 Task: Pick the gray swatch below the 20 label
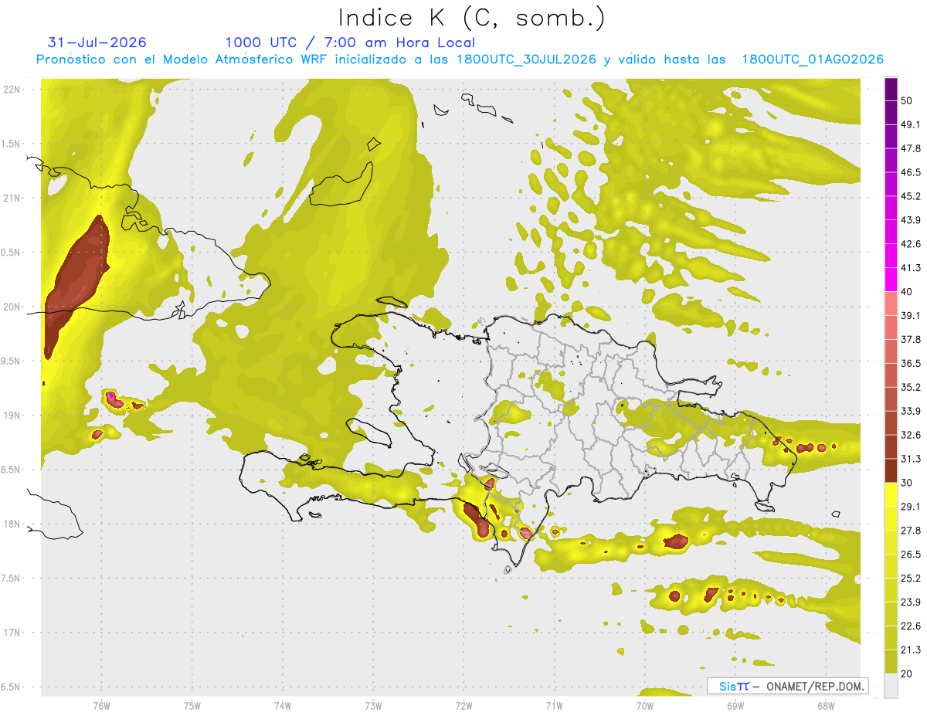(x=891, y=686)
